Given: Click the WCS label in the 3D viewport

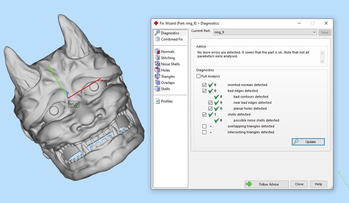Looking at the screenshot, I should click(73, 104).
